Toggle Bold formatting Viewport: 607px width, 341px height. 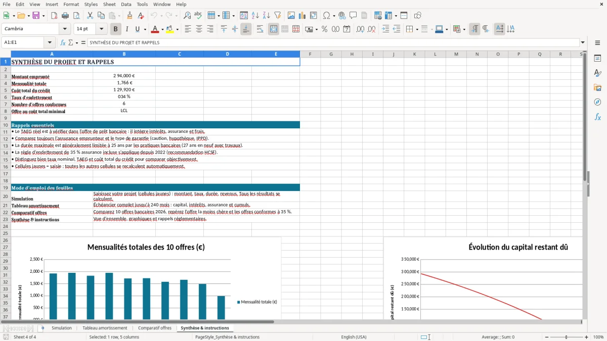click(116, 29)
